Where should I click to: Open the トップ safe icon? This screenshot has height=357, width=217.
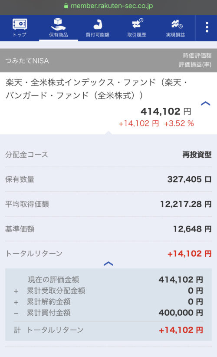[20, 24]
